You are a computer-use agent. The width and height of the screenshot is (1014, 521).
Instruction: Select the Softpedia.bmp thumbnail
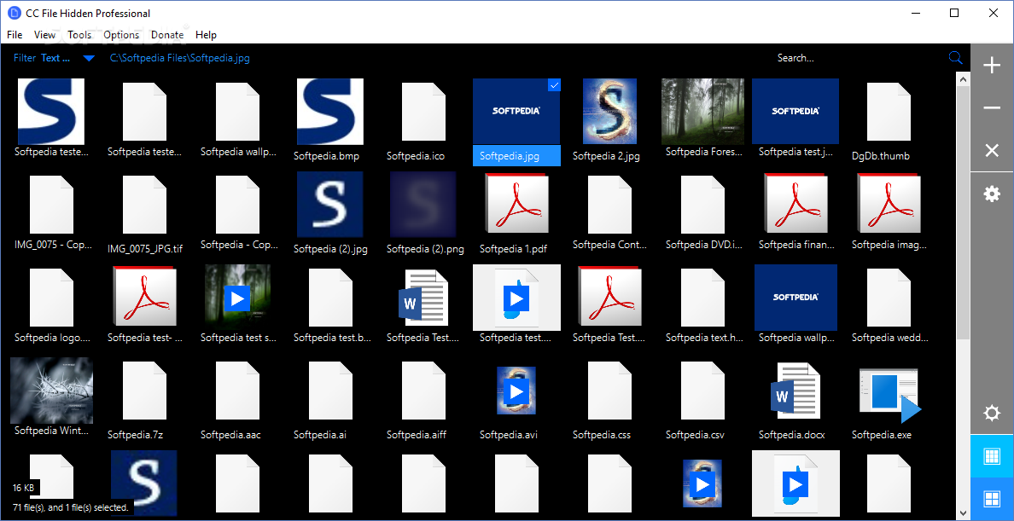click(x=329, y=112)
